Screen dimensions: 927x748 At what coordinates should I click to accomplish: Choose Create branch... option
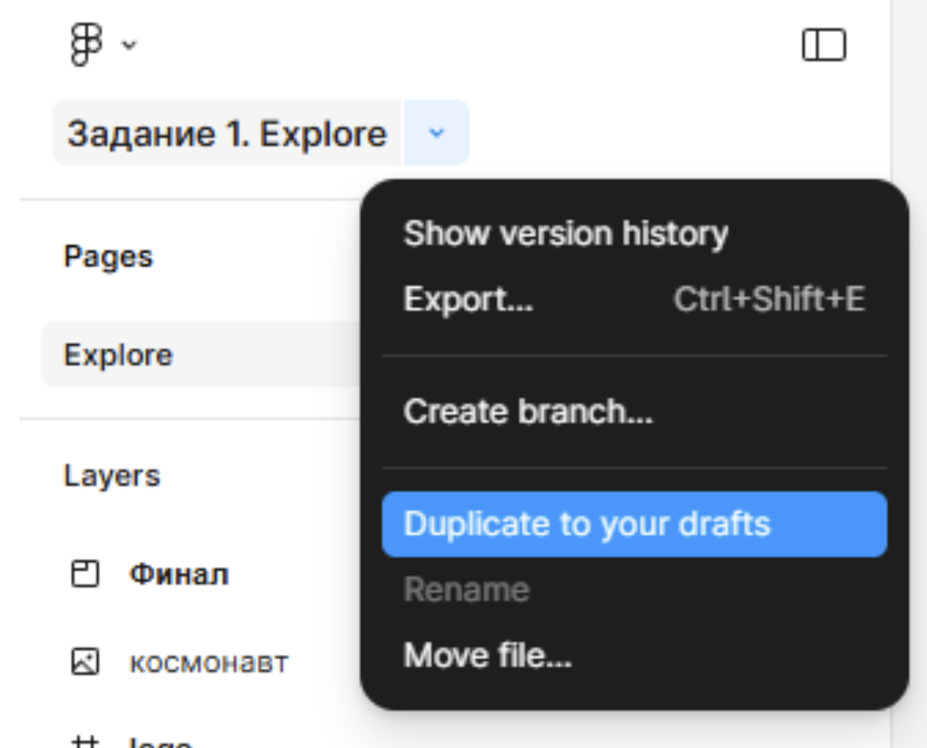(528, 412)
